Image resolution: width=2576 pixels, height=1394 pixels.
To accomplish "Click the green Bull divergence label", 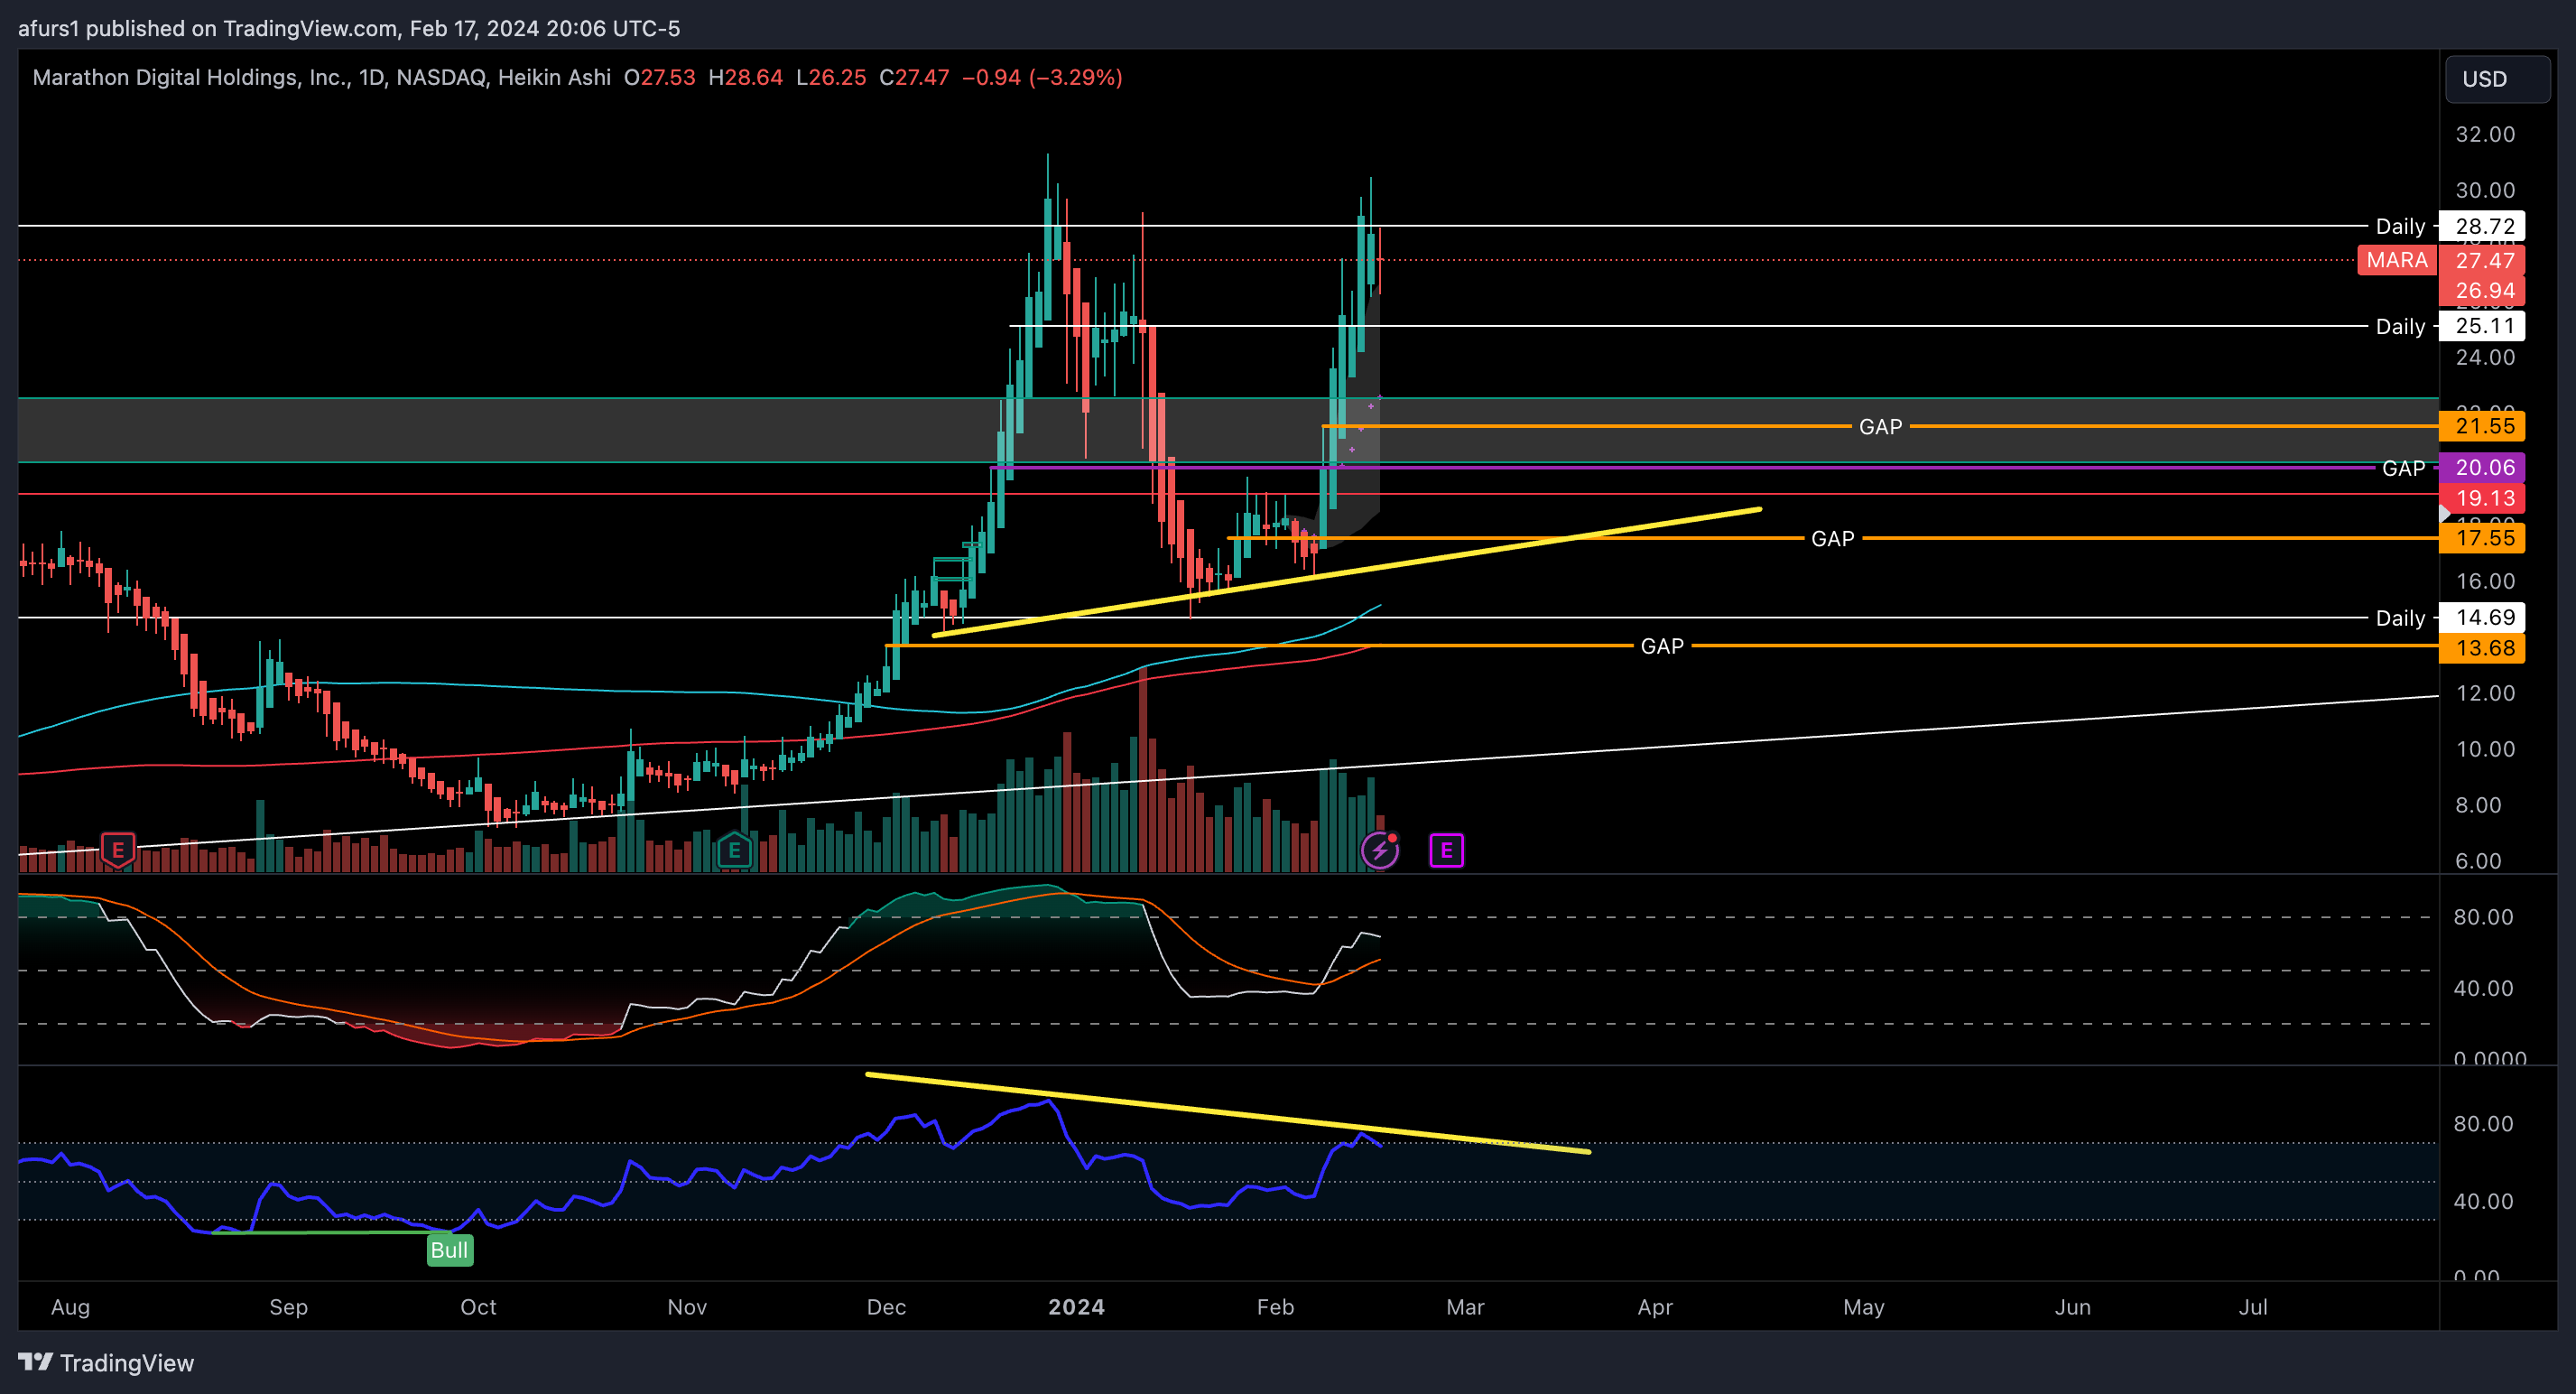I will [x=450, y=1250].
